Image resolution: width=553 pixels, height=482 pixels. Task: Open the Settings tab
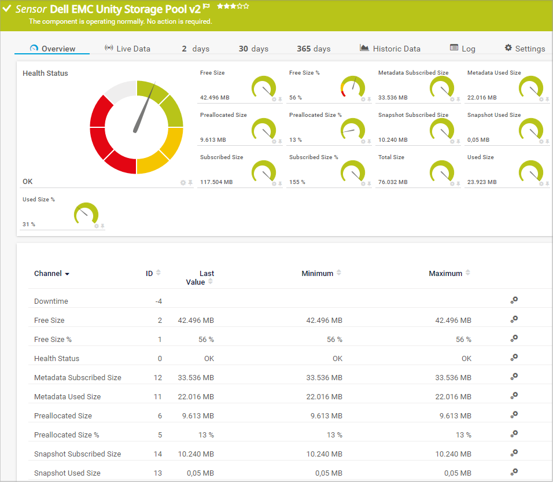(x=525, y=49)
